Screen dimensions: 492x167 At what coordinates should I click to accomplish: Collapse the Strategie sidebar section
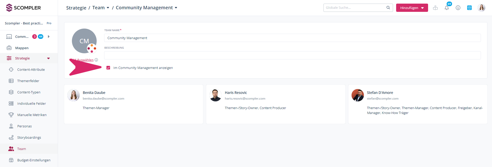click(x=48, y=58)
